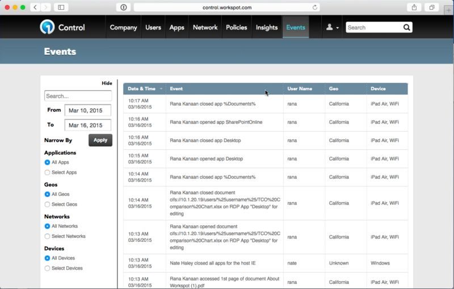
Task: Click the filter Search... box
Action: coord(78,96)
